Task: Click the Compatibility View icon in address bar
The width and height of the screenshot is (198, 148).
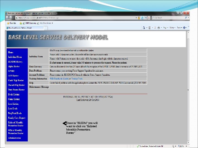Action: click(x=142, y=18)
